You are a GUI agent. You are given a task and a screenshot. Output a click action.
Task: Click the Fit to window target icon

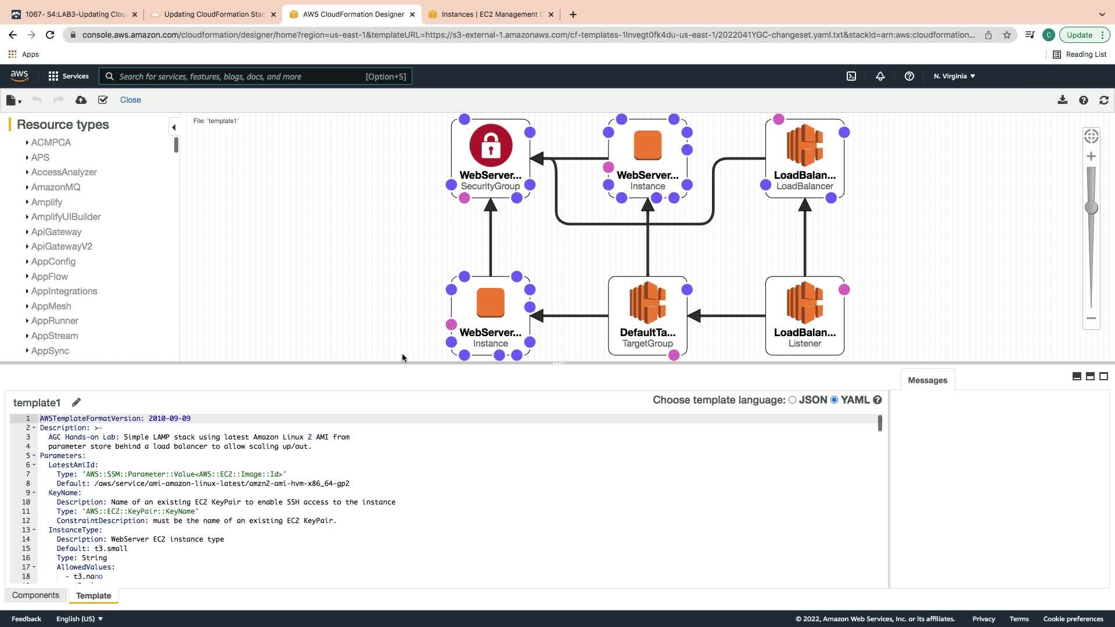(1091, 136)
